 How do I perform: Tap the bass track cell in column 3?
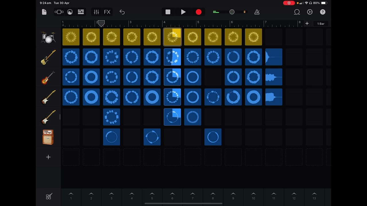(x=112, y=57)
